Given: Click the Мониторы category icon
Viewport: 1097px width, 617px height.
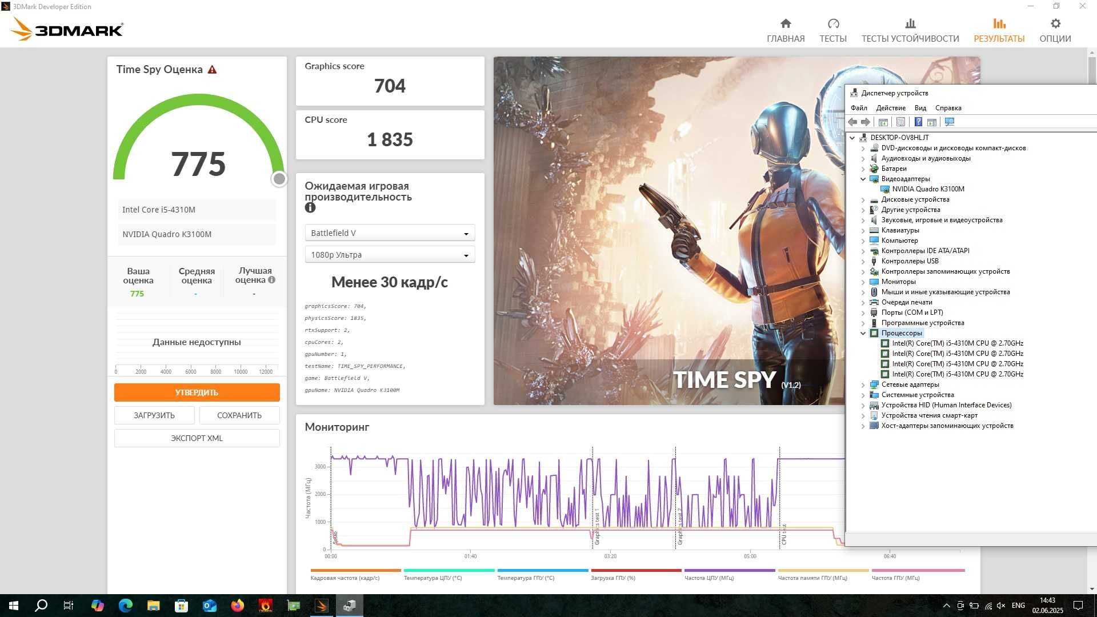Looking at the screenshot, I should point(874,282).
